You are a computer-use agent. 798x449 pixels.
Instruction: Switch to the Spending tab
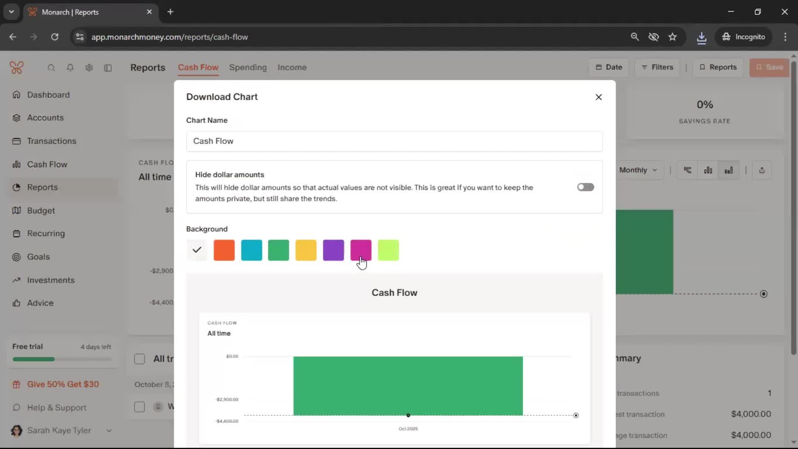(248, 67)
